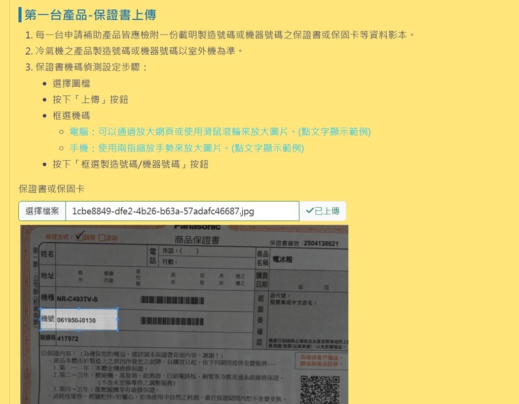This screenshot has height=404, width=519.
Task: Click the bullet text 選擇圖檔
Action: coord(71,84)
